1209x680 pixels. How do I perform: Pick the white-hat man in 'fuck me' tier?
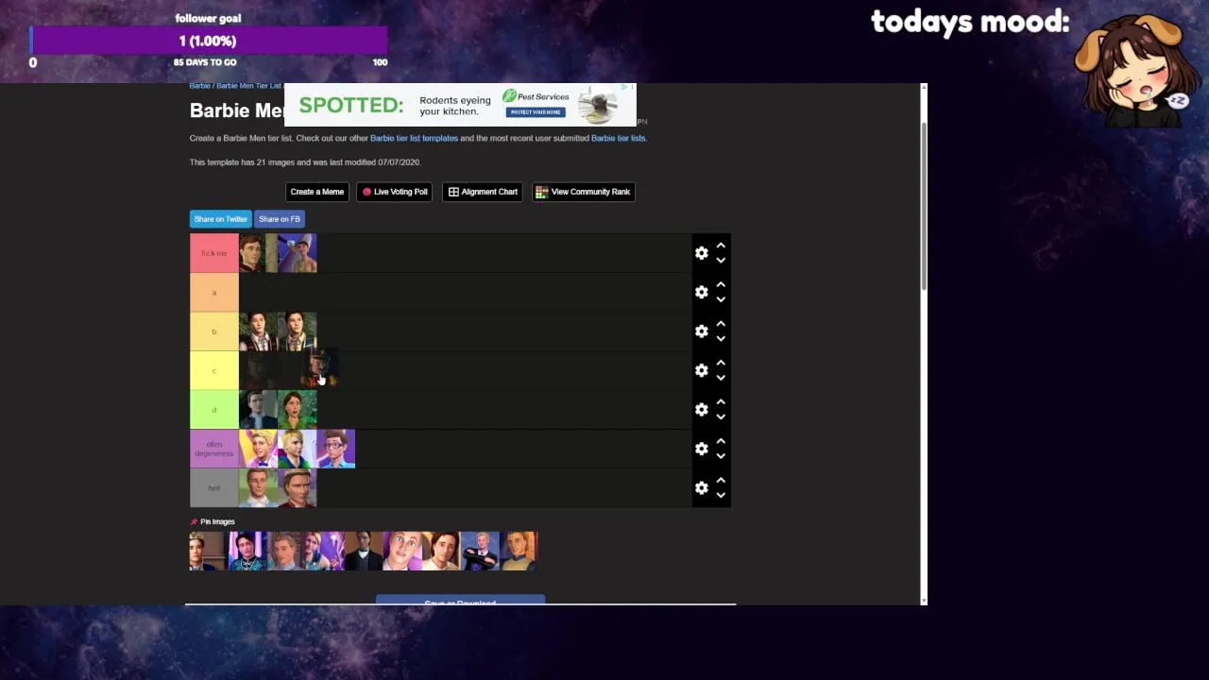click(x=297, y=253)
